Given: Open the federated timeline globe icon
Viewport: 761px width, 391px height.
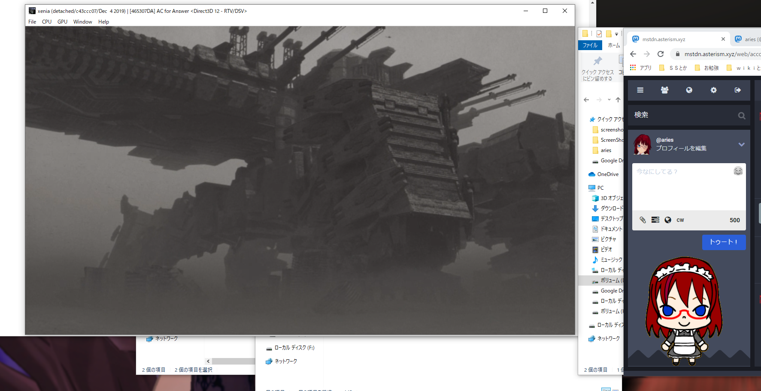Looking at the screenshot, I should [x=689, y=90].
